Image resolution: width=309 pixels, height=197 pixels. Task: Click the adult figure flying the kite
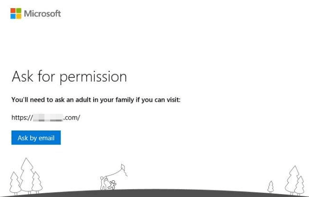click(104, 183)
